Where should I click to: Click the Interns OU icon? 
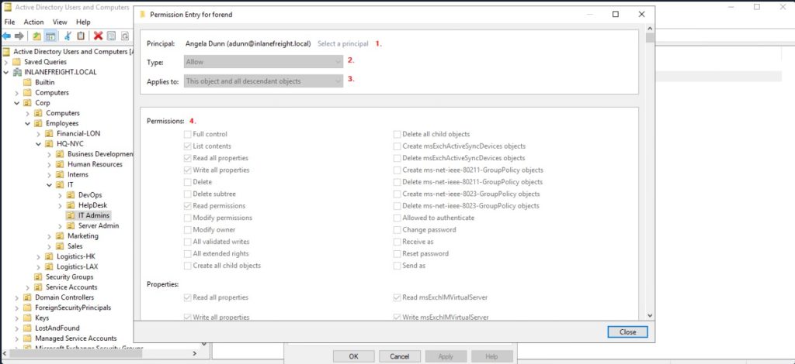pyautogui.click(x=60, y=174)
